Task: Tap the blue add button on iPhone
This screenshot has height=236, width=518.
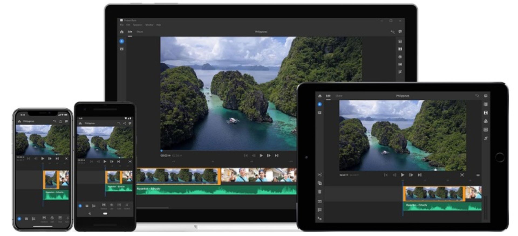Action: tap(19, 219)
